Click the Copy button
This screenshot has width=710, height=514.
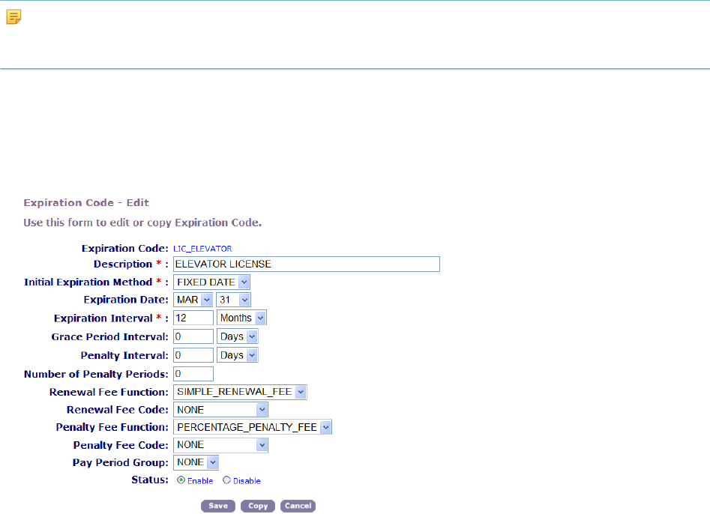click(258, 506)
